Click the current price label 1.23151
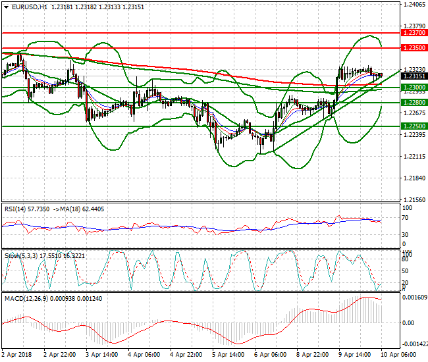The image size is (428, 362). 414,76
